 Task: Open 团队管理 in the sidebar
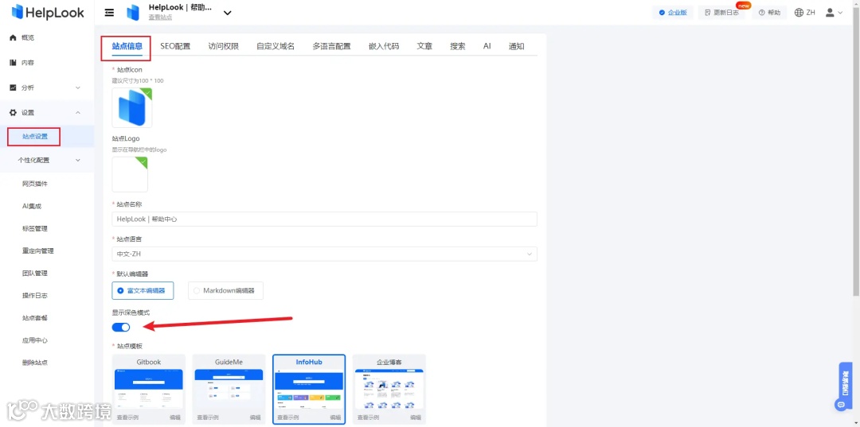(x=35, y=274)
